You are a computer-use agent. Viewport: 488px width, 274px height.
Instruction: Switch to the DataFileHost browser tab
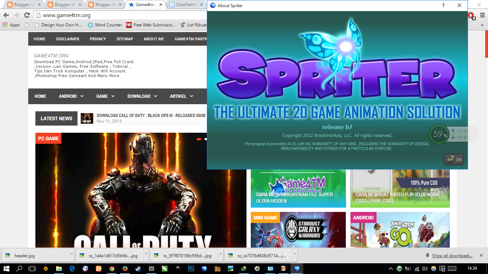pyautogui.click(x=186, y=5)
